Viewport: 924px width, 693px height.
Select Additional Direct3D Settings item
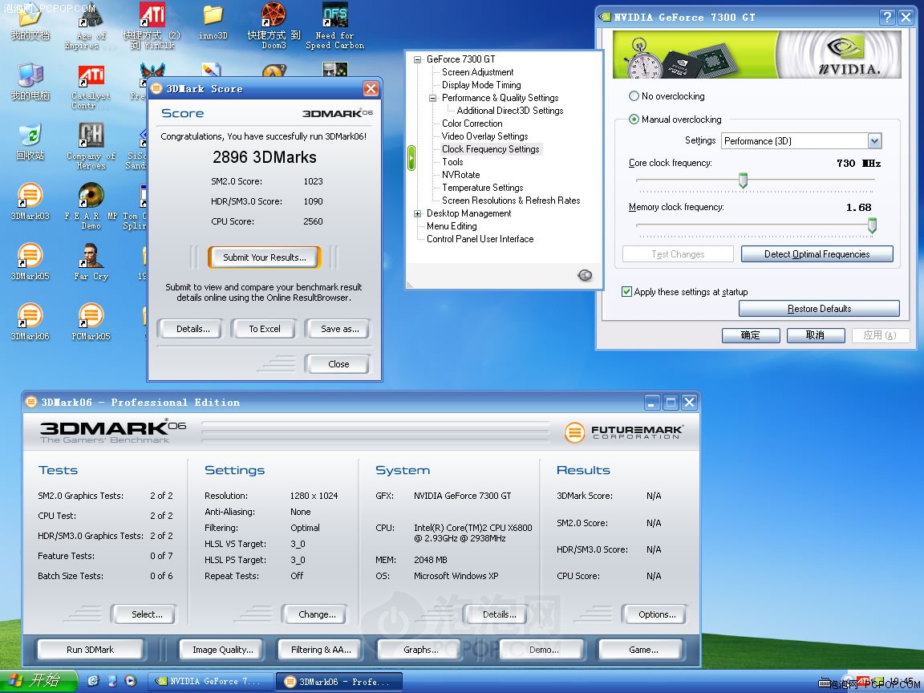pyautogui.click(x=510, y=111)
